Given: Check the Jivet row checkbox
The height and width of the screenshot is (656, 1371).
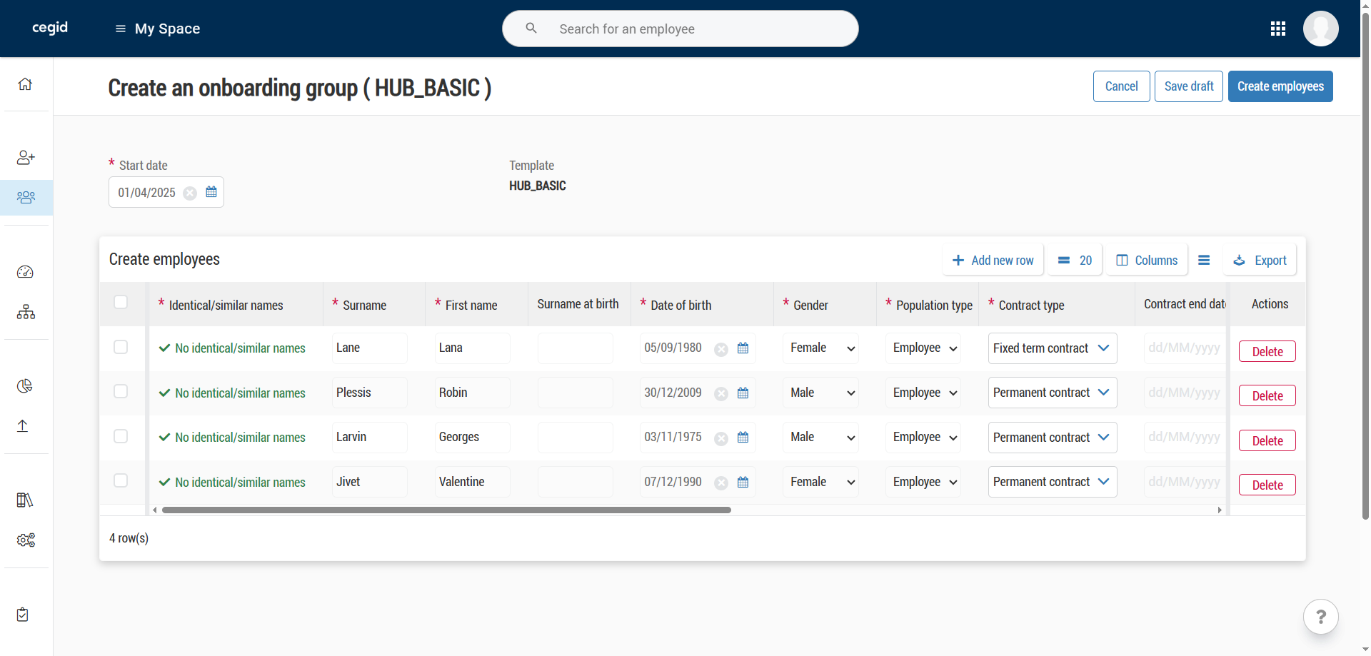Looking at the screenshot, I should tap(121, 480).
